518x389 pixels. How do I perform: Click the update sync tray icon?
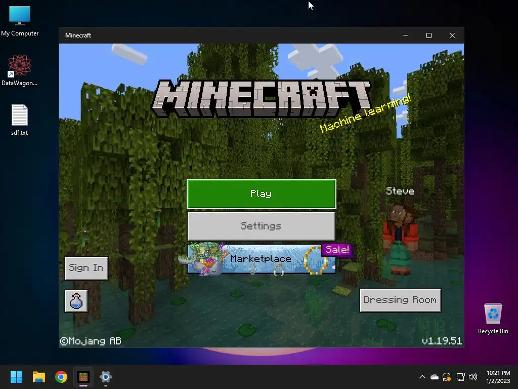click(447, 377)
